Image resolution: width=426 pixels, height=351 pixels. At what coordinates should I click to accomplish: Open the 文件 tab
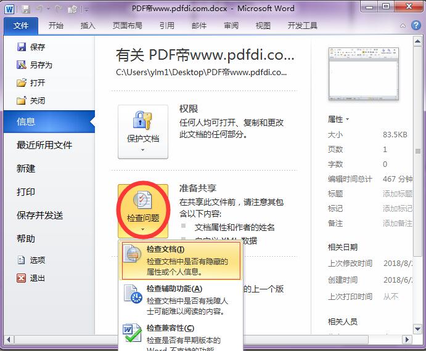tap(21, 26)
